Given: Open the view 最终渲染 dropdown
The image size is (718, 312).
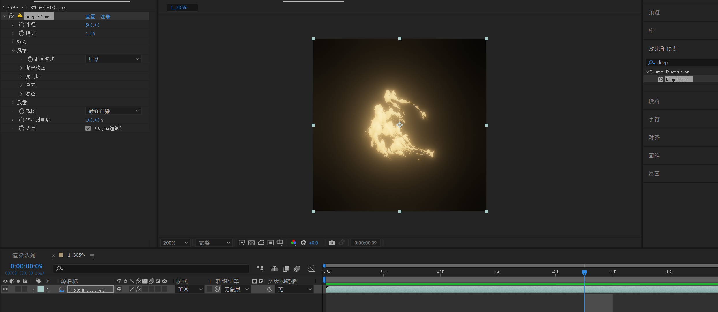Looking at the screenshot, I should coord(113,111).
